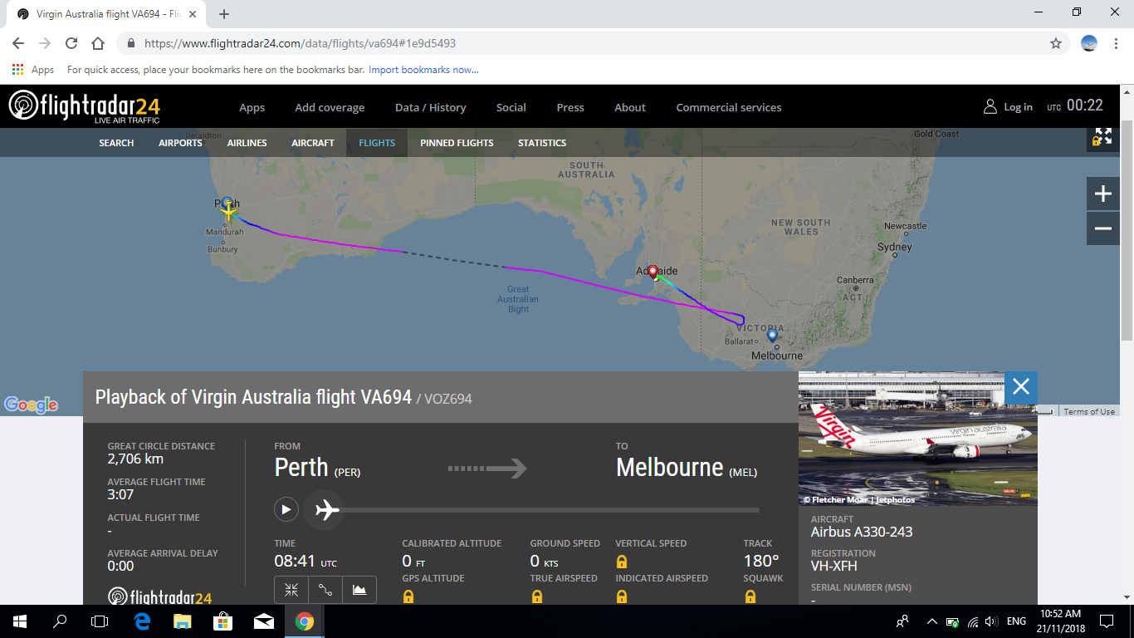Screen dimensions: 1134x638
Task: Click the Chrome profile avatar
Action: point(1089,43)
